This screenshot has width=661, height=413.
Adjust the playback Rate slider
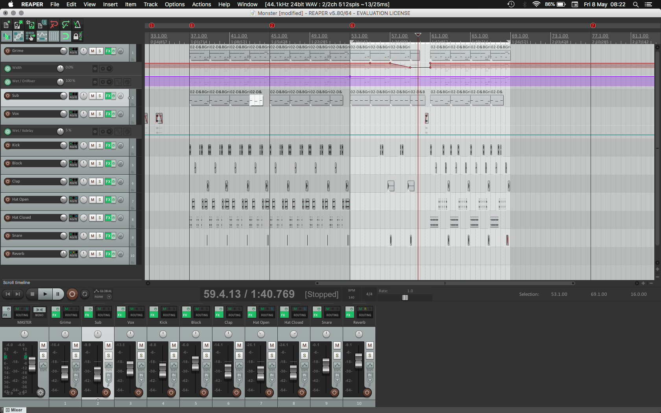point(405,298)
